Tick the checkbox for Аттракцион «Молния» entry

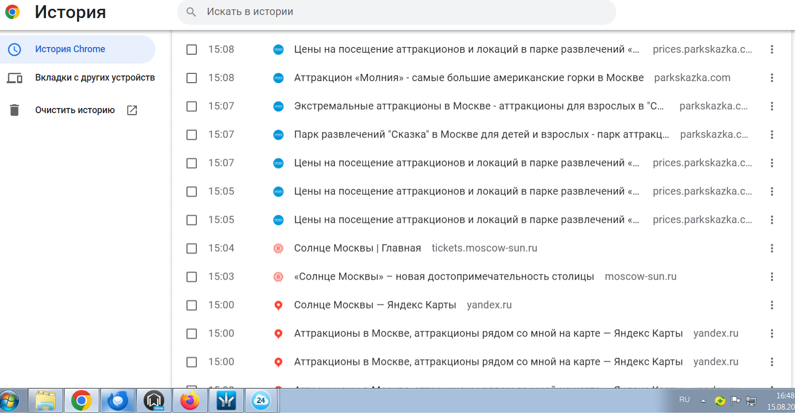click(x=192, y=78)
